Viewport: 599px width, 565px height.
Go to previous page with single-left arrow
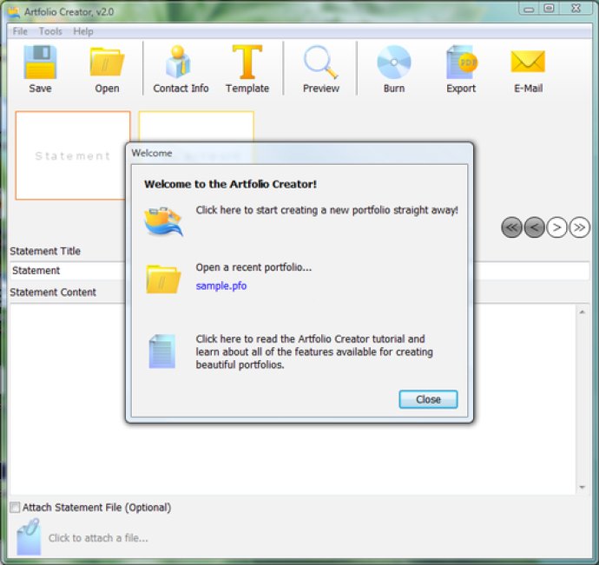point(534,227)
